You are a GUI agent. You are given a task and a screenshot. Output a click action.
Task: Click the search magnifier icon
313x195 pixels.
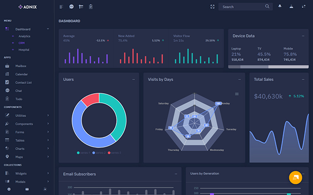[267, 6]
